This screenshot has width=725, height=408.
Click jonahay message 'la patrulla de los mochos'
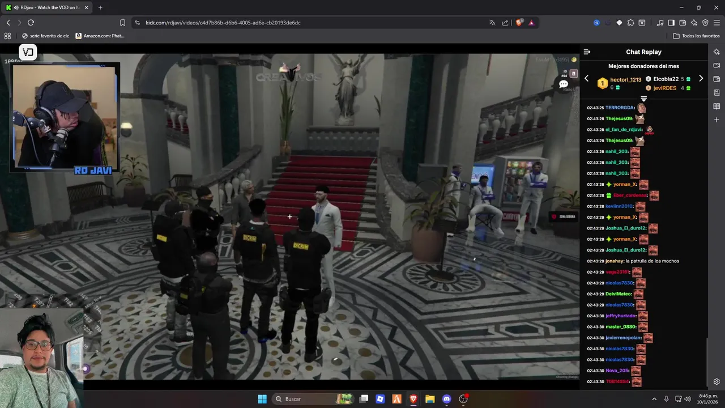coord(652,261)
